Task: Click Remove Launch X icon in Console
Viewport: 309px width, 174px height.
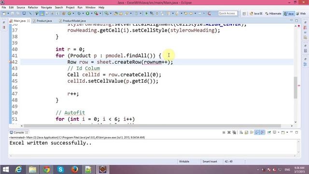Action: [229, 132]
